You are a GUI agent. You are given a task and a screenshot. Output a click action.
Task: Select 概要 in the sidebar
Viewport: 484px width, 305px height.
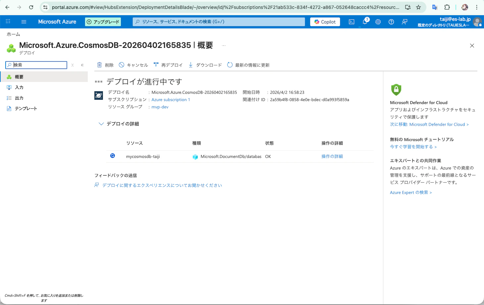44,77
